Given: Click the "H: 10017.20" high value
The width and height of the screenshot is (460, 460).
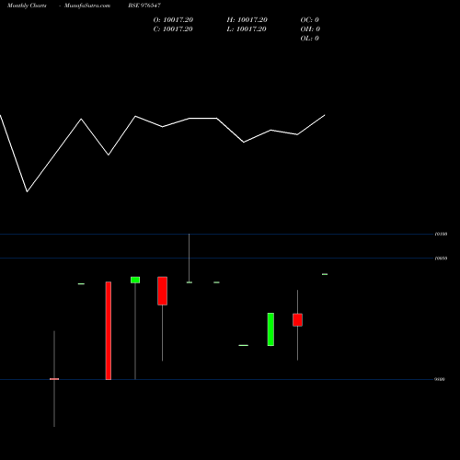Looking at the screenshot, I should [x=247, y=20].
